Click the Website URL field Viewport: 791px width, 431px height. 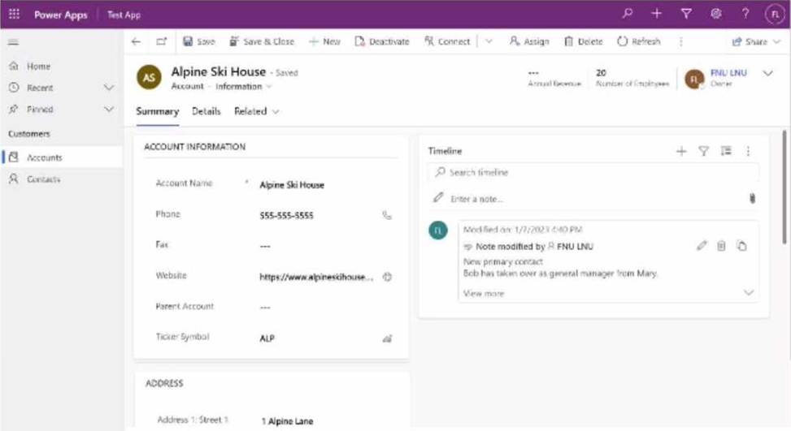[x=317, y=277]
